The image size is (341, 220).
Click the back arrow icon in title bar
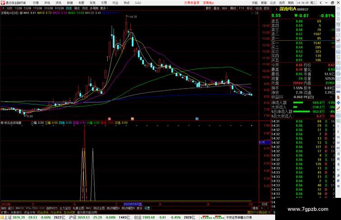click(321, 3)
